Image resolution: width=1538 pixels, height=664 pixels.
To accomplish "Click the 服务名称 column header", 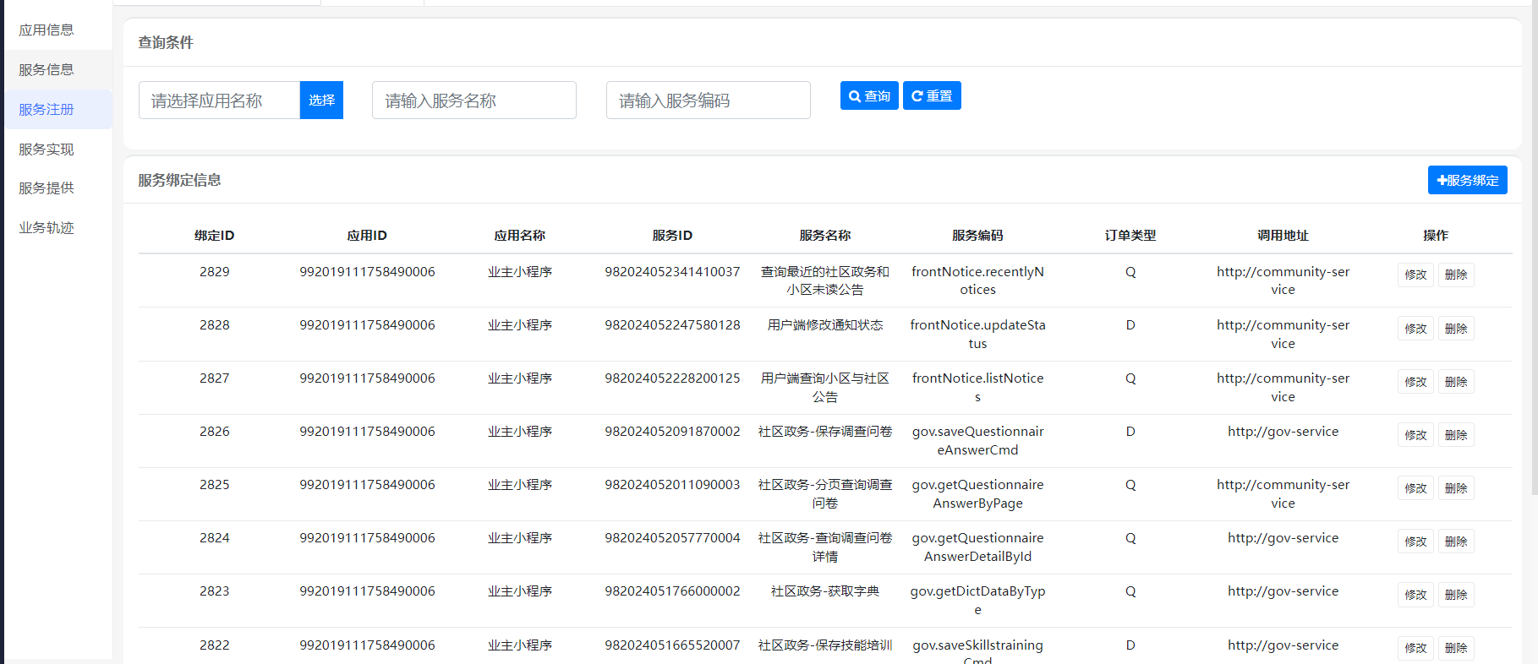I will (x=825, y=235).
